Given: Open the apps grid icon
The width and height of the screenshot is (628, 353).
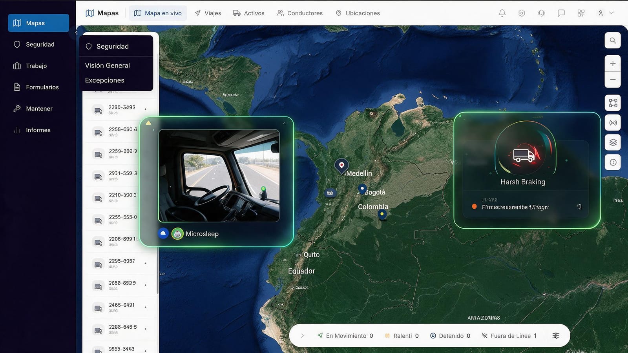Looking at the screenshot, I should pos(581,13).
